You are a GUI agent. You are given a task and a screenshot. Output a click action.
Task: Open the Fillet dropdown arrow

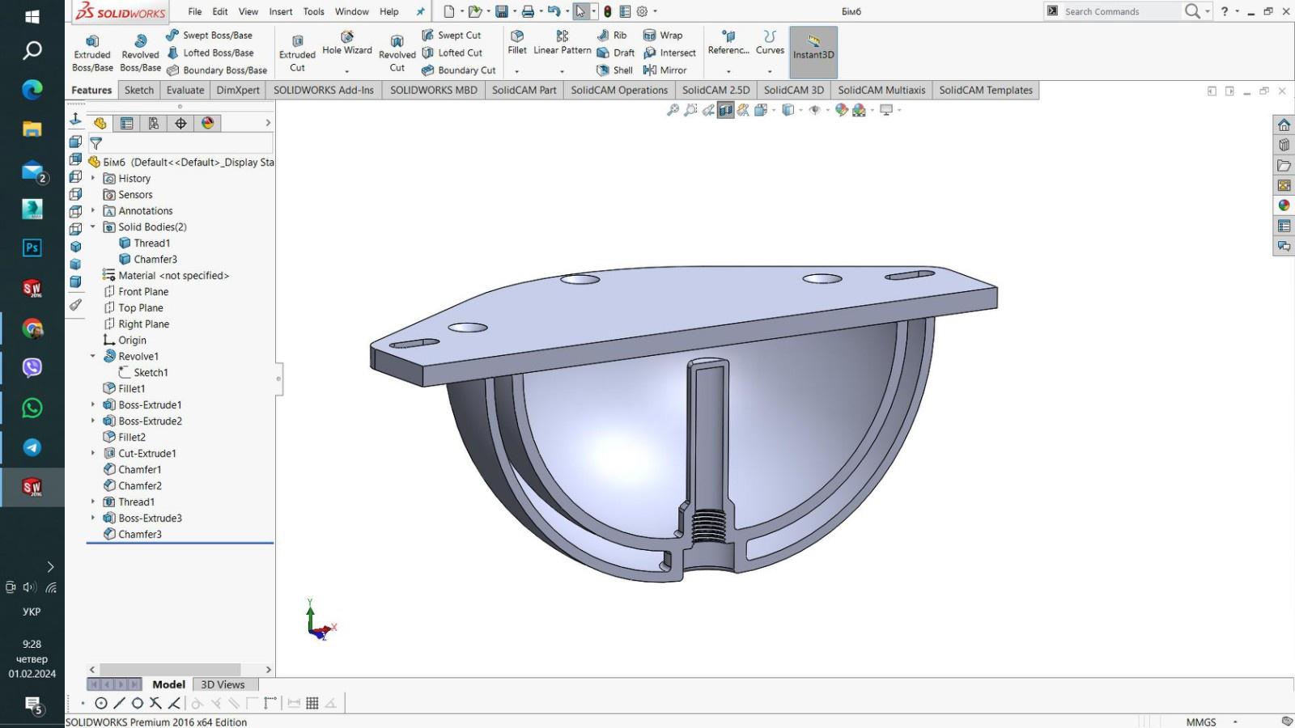pyautogui.click(x=517, y=71)
